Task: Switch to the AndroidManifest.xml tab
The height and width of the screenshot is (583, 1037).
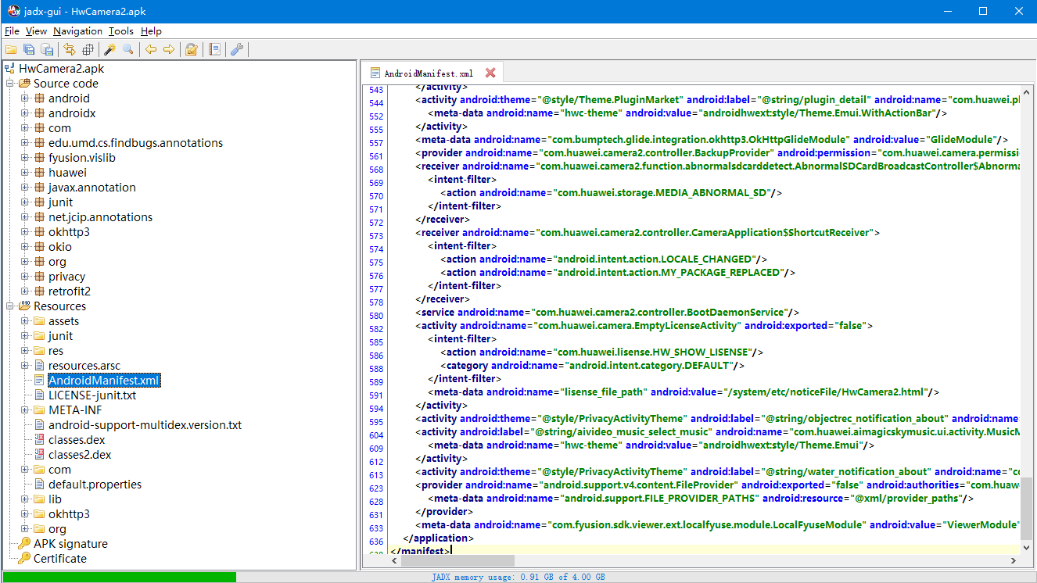Action: pyautogui.click(x=428, y=73)
